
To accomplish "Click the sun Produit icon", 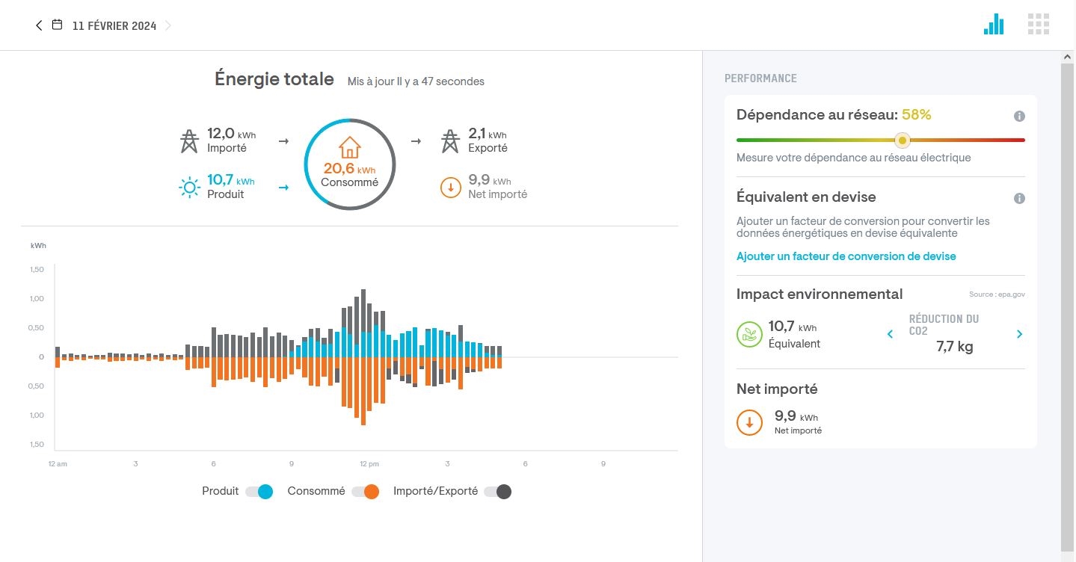I will [x=190, y=187].
